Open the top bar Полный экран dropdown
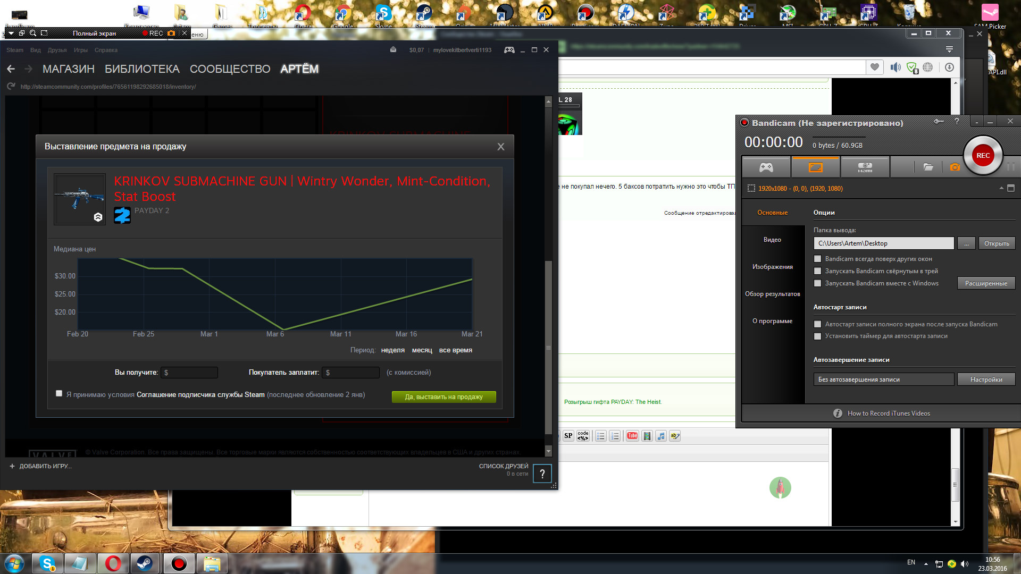 [x=11, y=33]
